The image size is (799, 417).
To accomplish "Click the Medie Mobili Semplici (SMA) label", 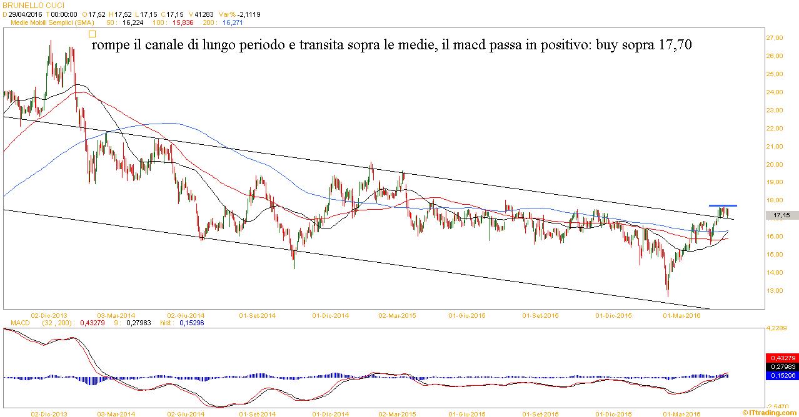I will click(53, 22).
